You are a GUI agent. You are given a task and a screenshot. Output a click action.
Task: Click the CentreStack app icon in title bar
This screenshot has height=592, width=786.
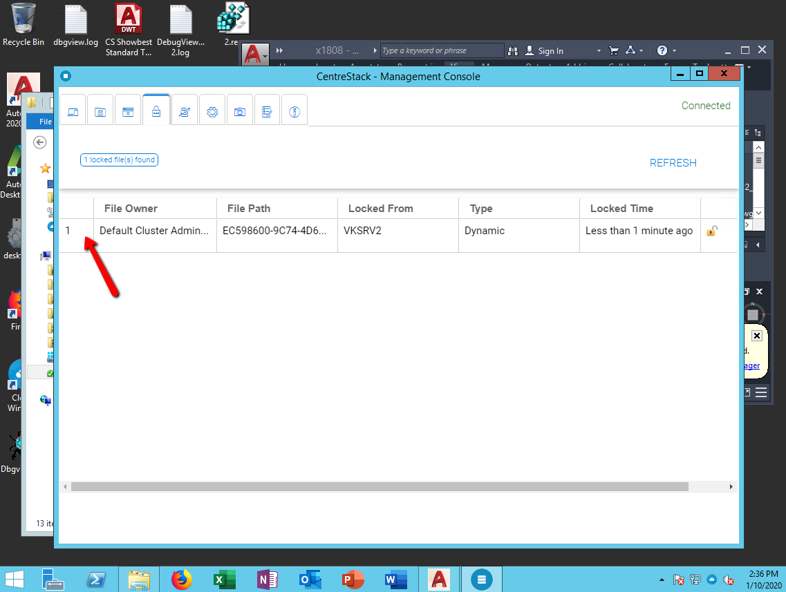coord(66,76)
